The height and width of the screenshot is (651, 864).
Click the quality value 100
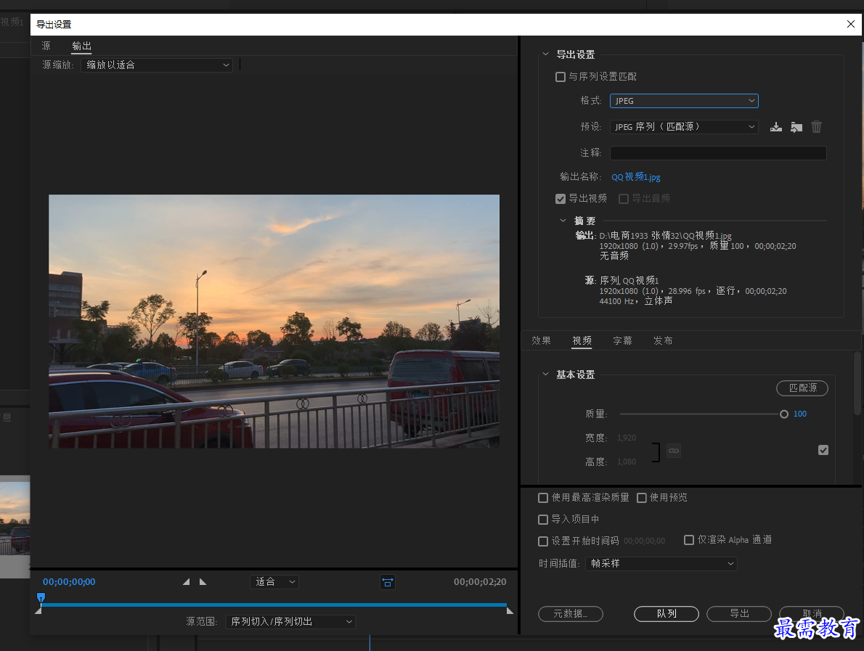pyautogui.click(x=800, y=414)
